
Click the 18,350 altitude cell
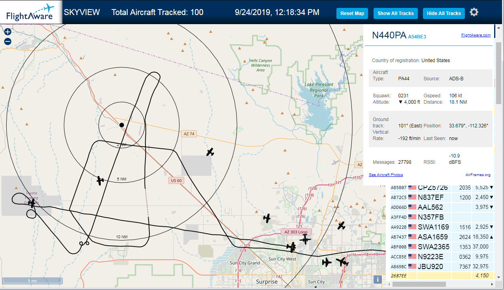click(482, 237)
